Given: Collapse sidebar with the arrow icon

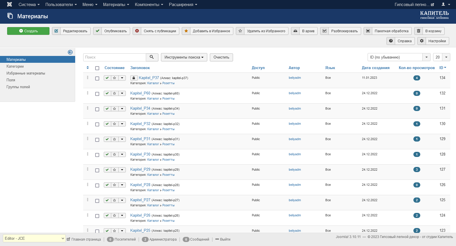Looking at the screenshot, I should tap(70, 52).
